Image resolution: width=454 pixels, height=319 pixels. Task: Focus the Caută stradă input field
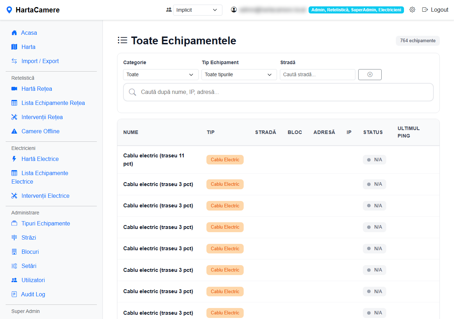(317, 74)
